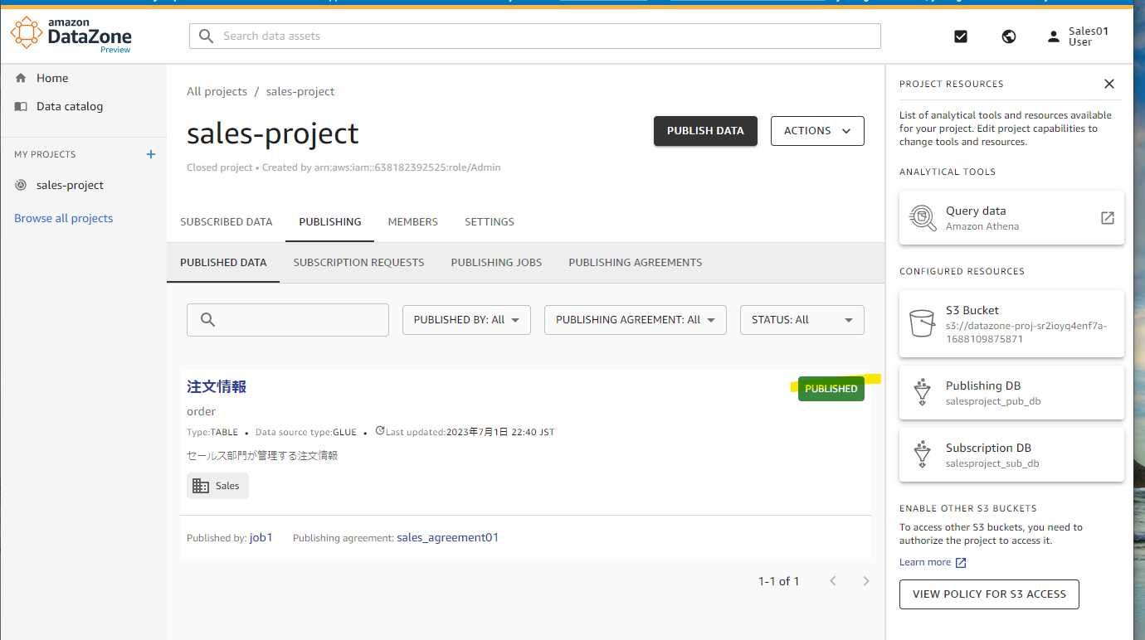Image resolution: width=1145 pixels, height=640 pixels.
Task: Open Data catalog in the sidebar
Action: (84, 106)
